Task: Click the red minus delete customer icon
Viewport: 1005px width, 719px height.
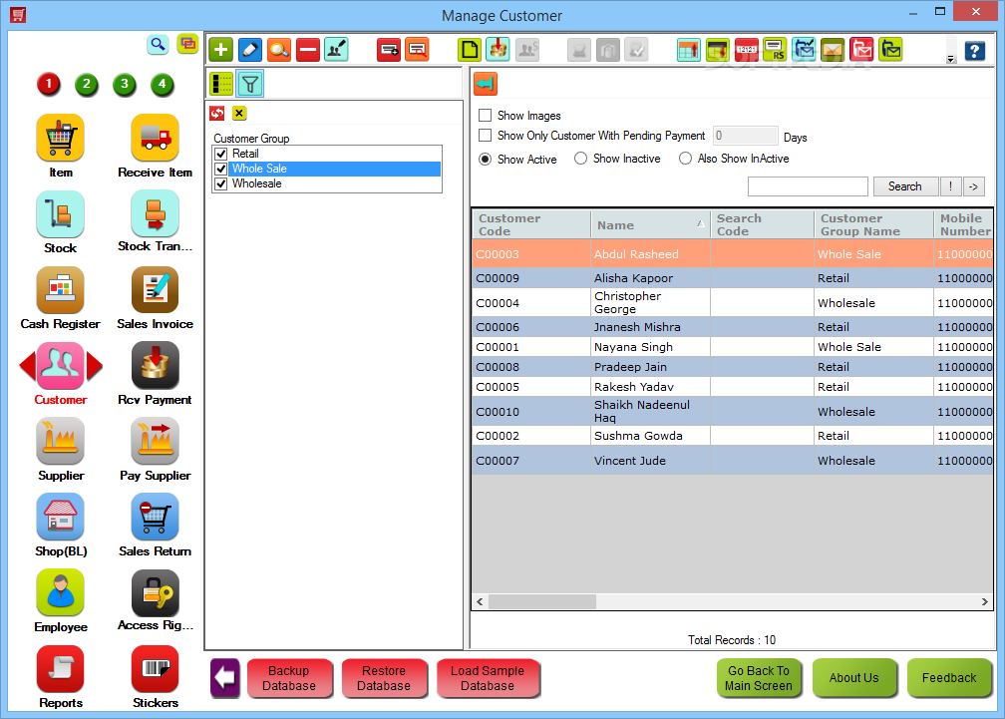Action: (x=308, y=49)
